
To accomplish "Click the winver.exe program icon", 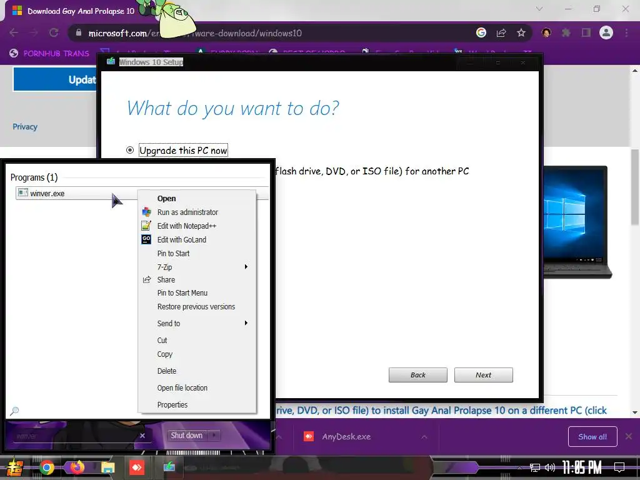I will (x=23, y=192).
